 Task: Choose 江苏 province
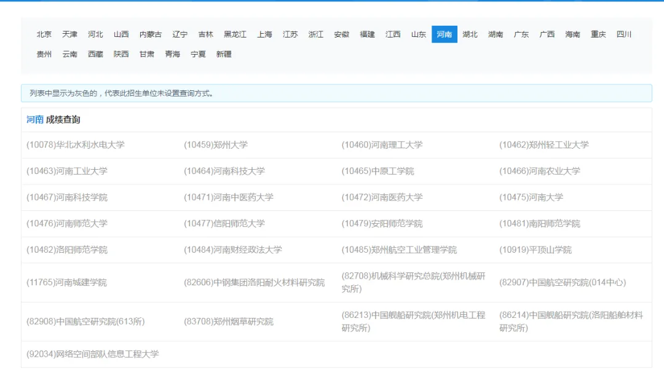click(290, 34)
